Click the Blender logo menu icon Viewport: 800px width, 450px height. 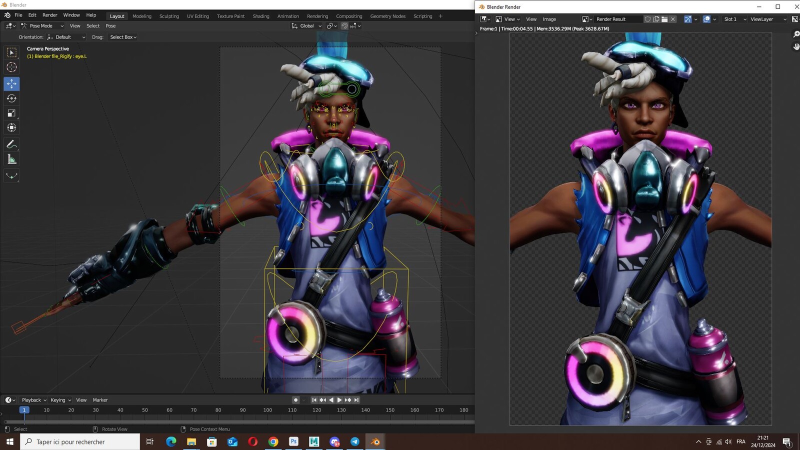click(x=7, y=15)
